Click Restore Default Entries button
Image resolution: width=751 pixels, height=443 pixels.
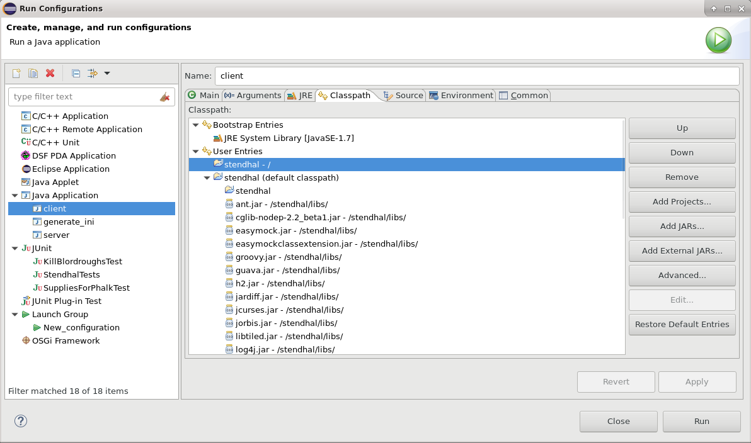pyautogui.click(x=682, y=324)
